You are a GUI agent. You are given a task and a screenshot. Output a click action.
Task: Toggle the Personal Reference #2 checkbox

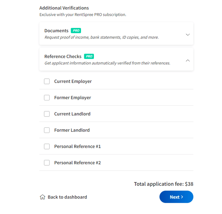click(x=47, y=163)
